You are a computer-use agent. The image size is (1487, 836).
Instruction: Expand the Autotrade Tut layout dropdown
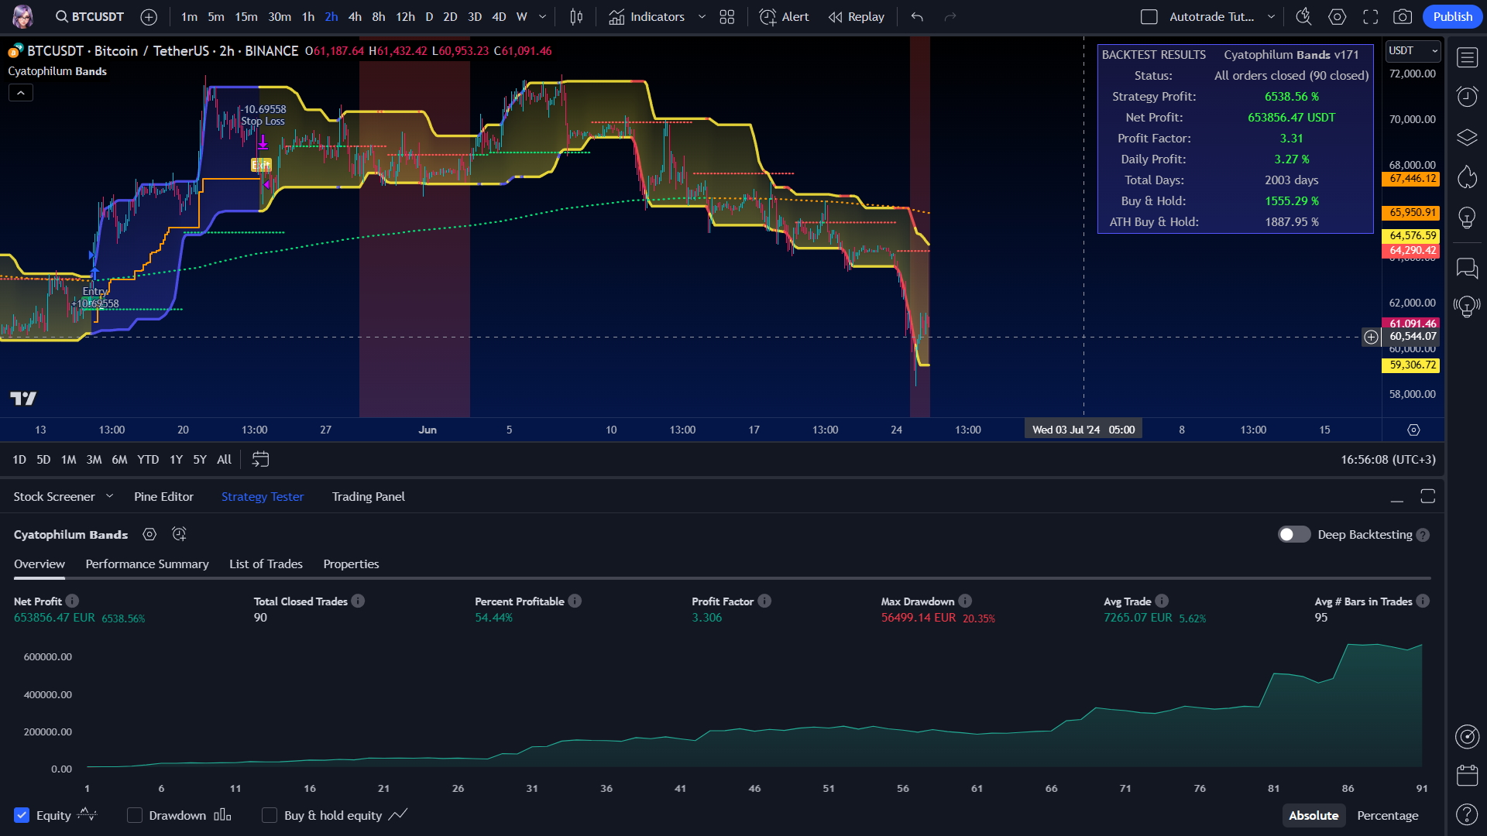point(1271,16)
